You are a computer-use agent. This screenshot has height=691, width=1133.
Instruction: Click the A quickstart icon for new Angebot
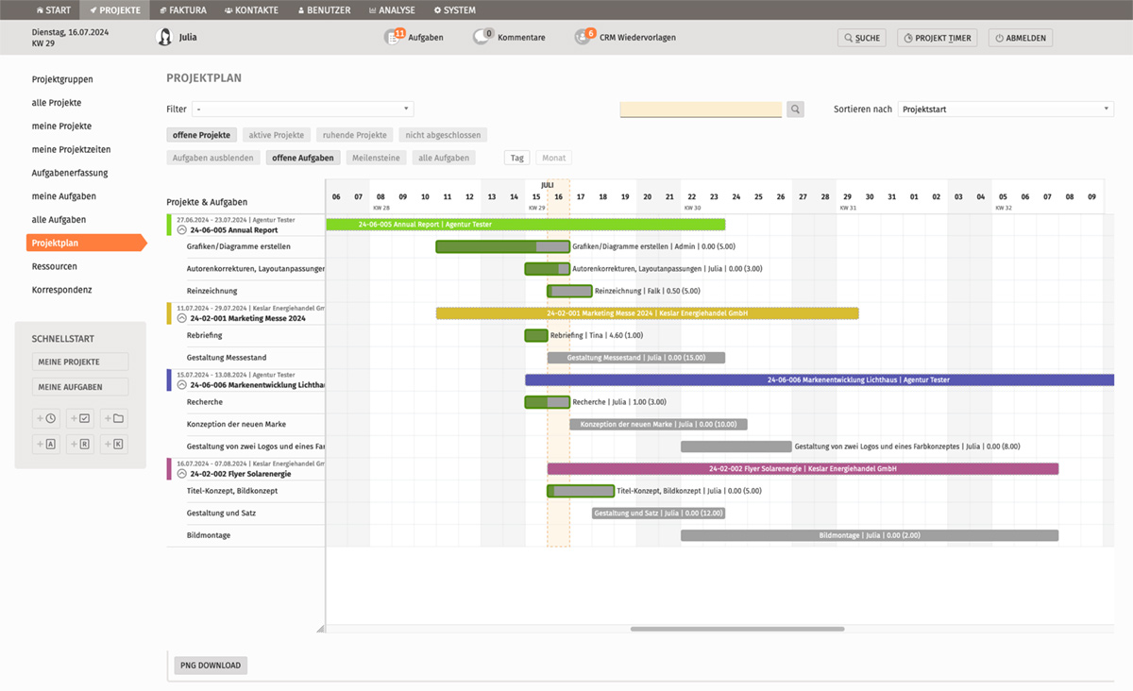[47, 444]
